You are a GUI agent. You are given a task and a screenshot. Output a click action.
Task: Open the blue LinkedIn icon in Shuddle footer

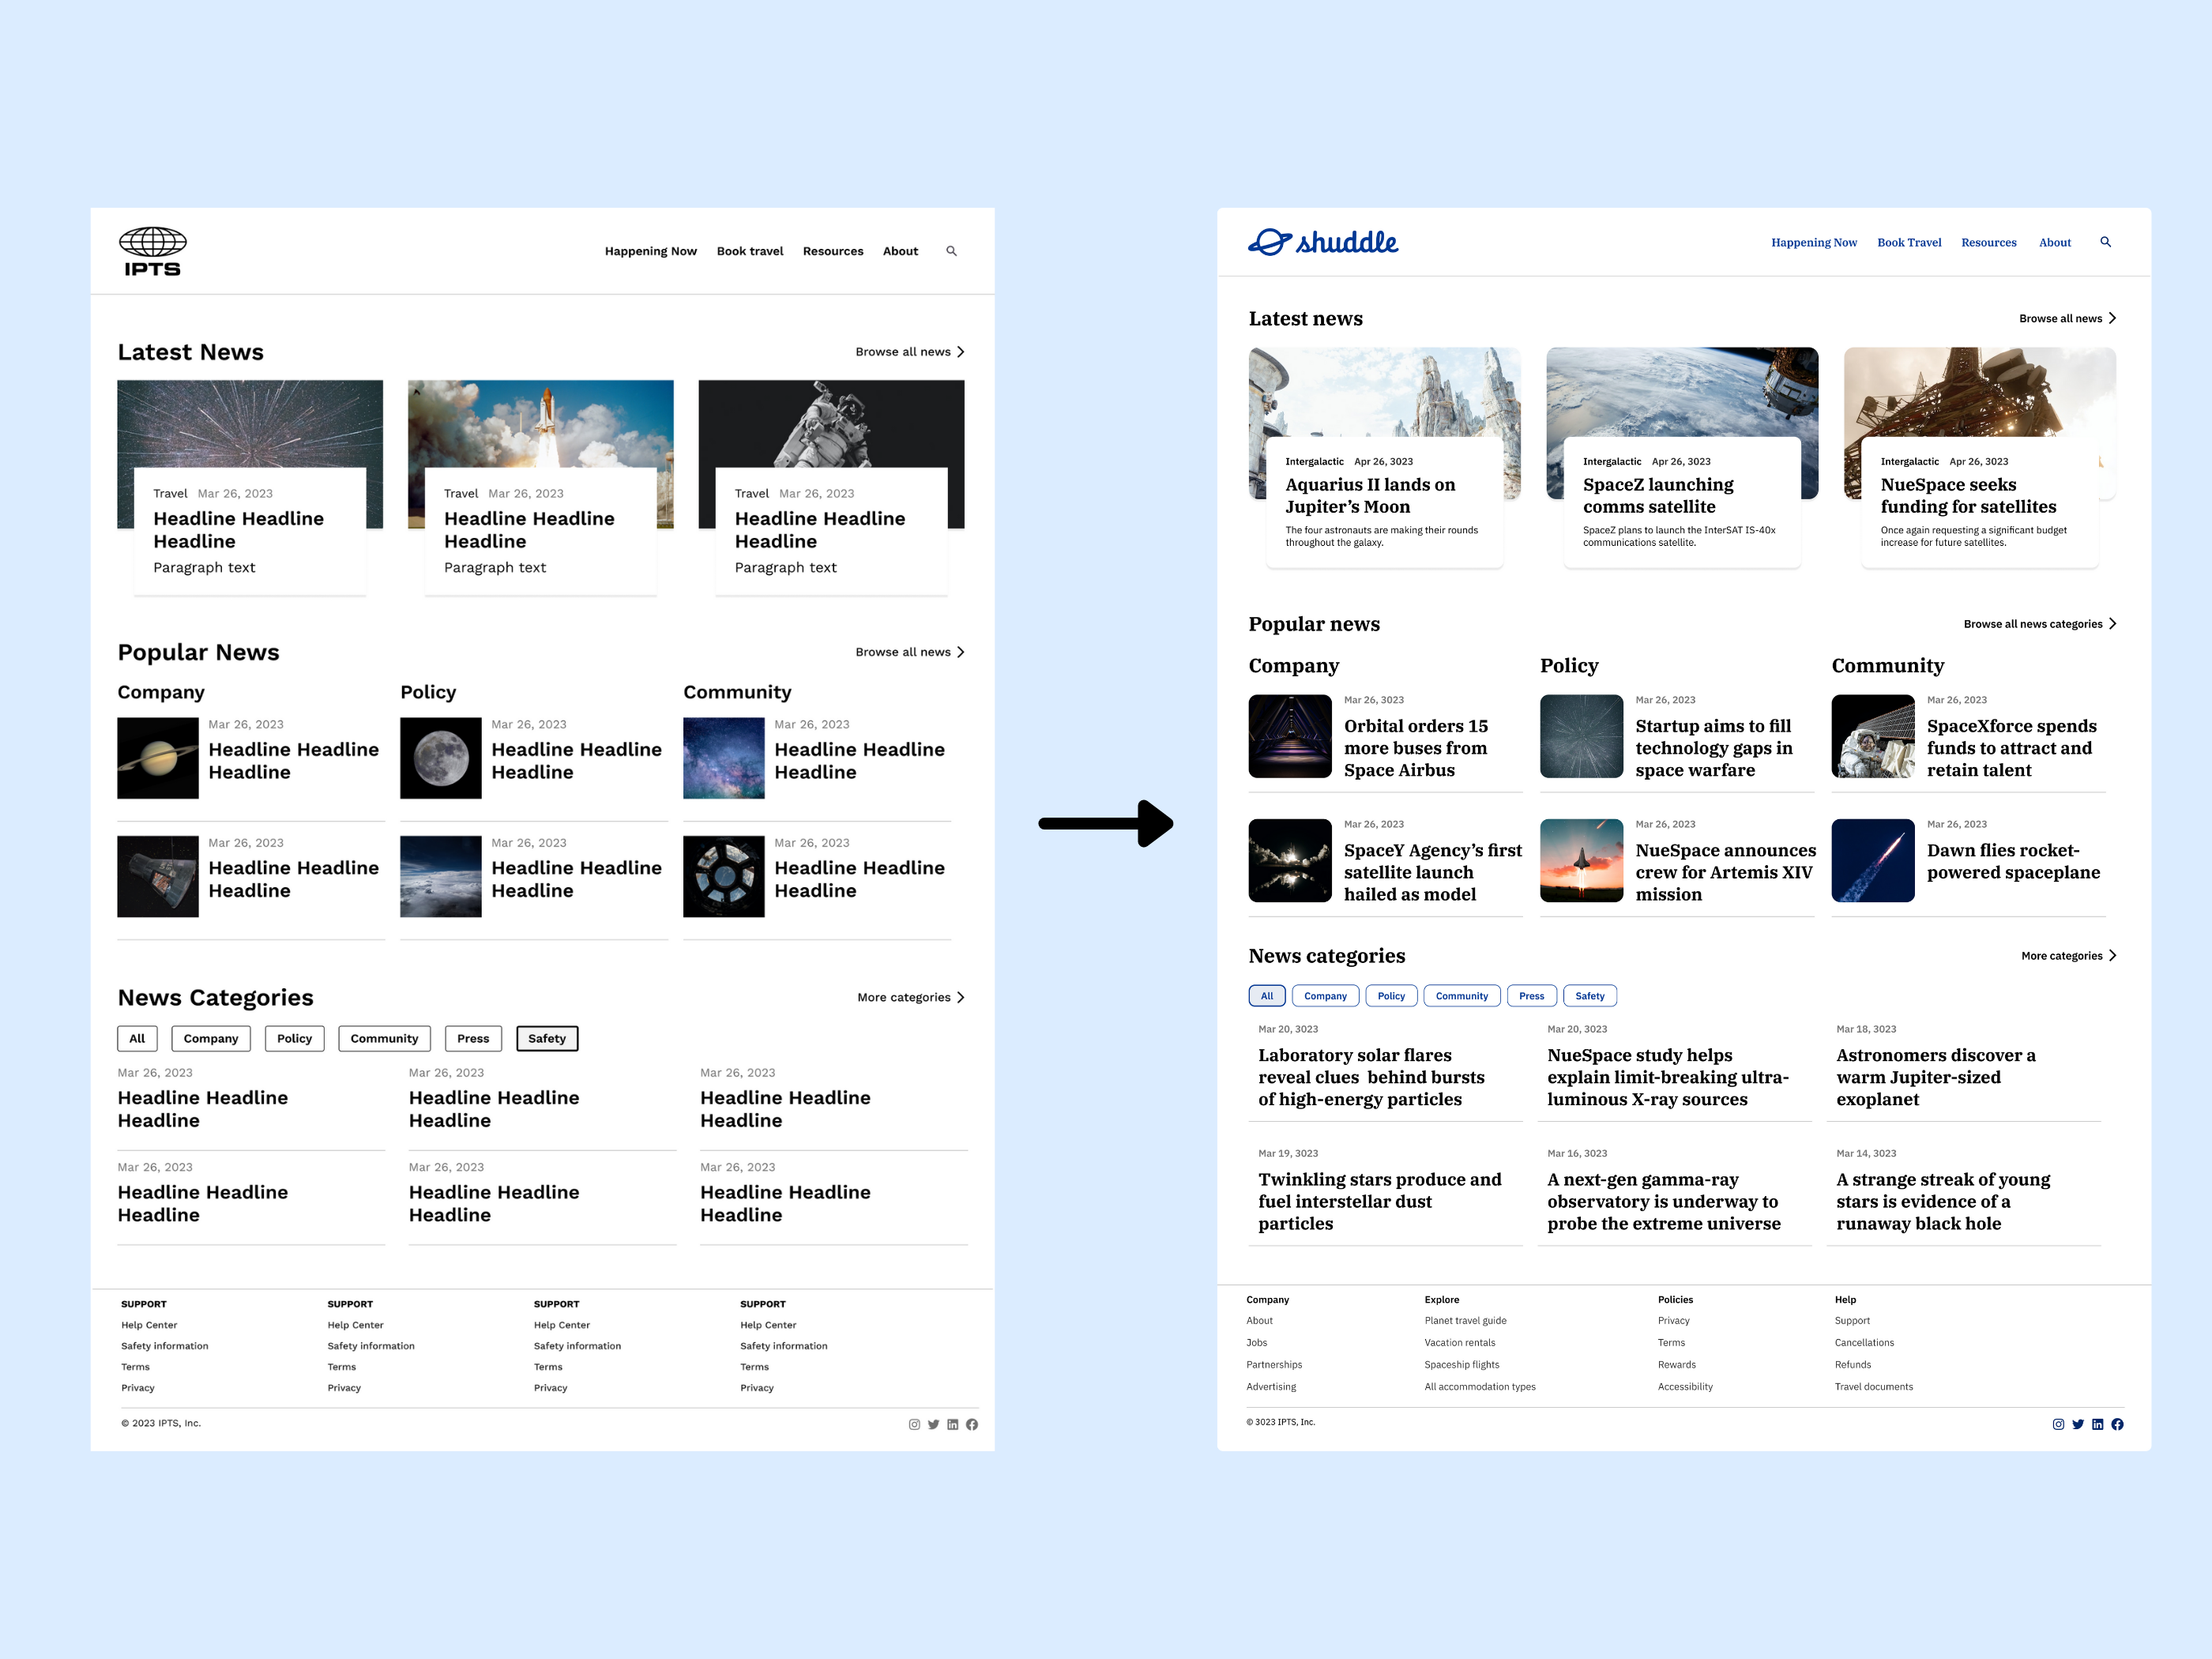click(x=2098, y=1424)
